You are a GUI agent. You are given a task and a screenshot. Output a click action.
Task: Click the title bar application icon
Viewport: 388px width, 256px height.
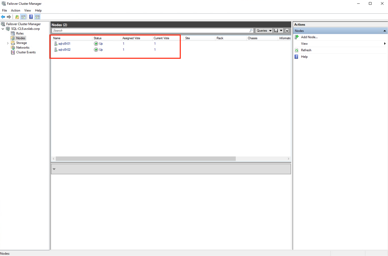pos(4,4)
